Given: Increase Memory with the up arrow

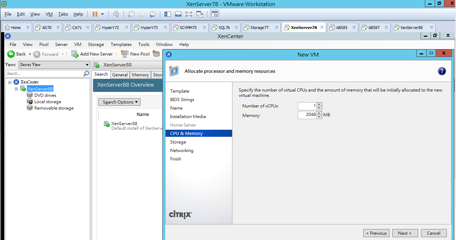Looking at the screenshot, I should (319, 113).
